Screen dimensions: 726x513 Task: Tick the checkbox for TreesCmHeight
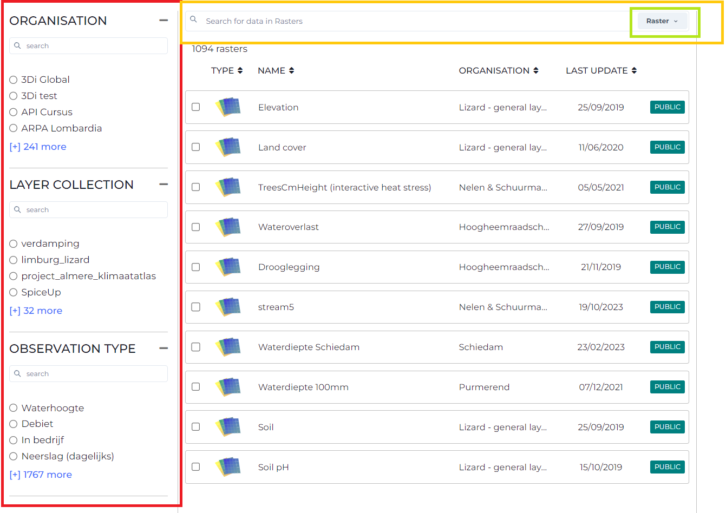196,187
